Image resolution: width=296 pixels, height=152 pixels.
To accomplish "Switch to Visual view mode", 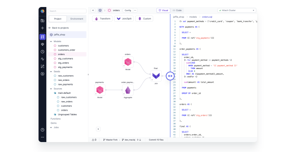I will pyautogui.click(x=163, y=10).
